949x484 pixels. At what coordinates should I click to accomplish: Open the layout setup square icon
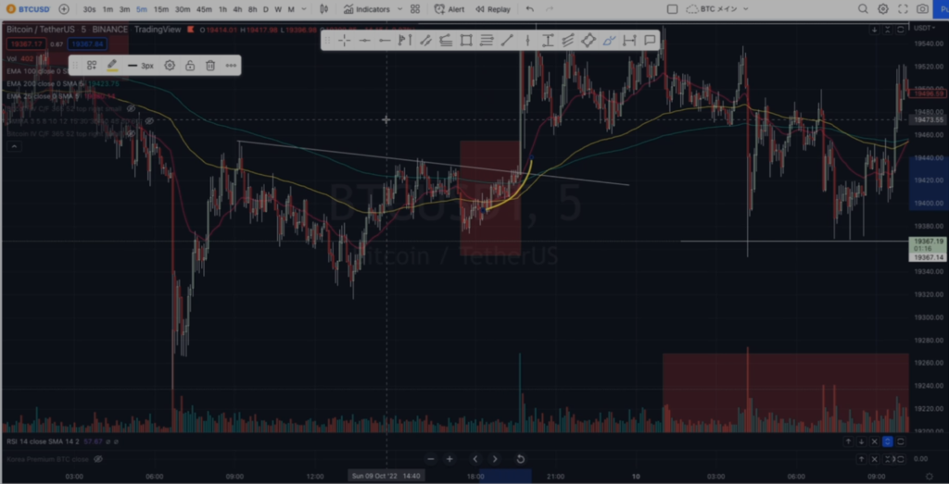(672, 9)
